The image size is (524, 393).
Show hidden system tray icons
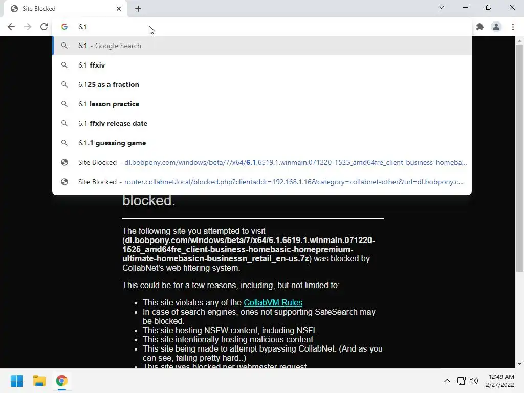click(x=447, y=381)
